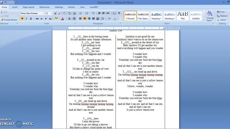The image size is (230, 129).
Task: Apply the Heading 2 style
Action: tap(170, 16)
